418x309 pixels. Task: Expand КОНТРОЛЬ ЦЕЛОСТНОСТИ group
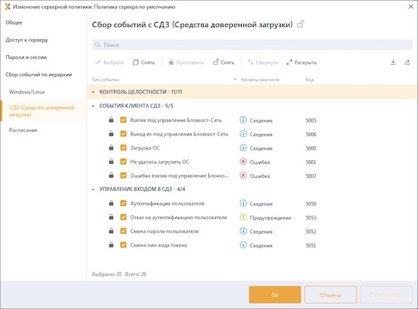tap(93, 93)
